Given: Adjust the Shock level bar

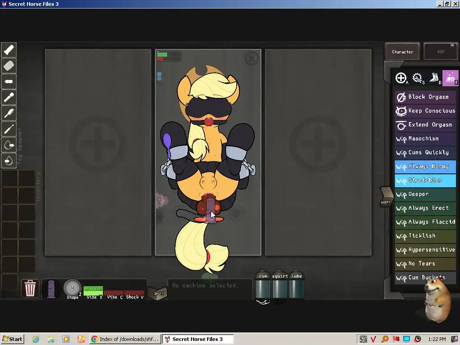Looking at the screenshot, I should 134,293.
